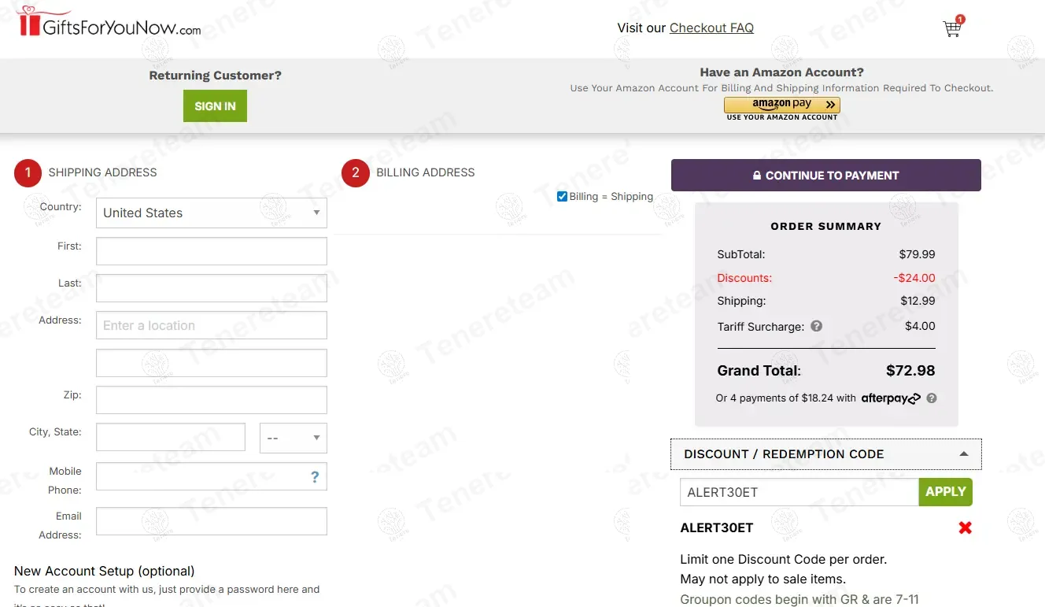The image size is (1045, 607).
Task: Remove the ALERT30ET code with red X
Action: click(965, 527)
